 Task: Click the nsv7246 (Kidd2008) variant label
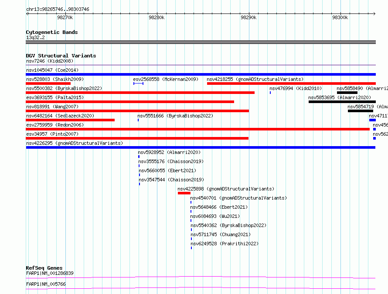tap(50, 61)
